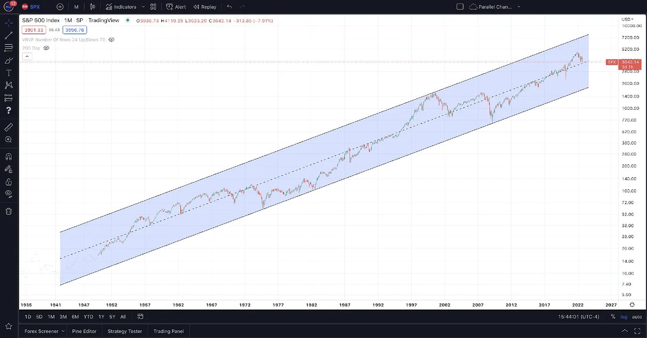The width and height of the screenshot is (647, 338).
Task: Activate the ruler measure tool
Action: (x=8, y=127)
